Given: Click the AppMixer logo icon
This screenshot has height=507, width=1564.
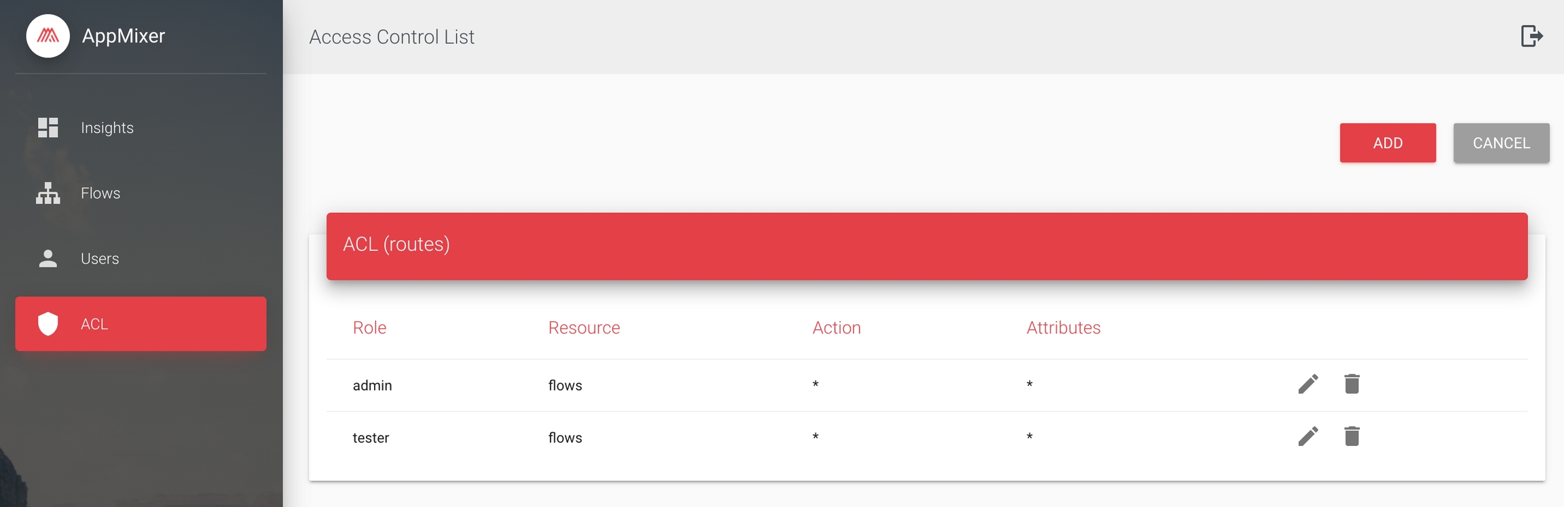Looking at the screenshot, I should click(x=48, y=36).
